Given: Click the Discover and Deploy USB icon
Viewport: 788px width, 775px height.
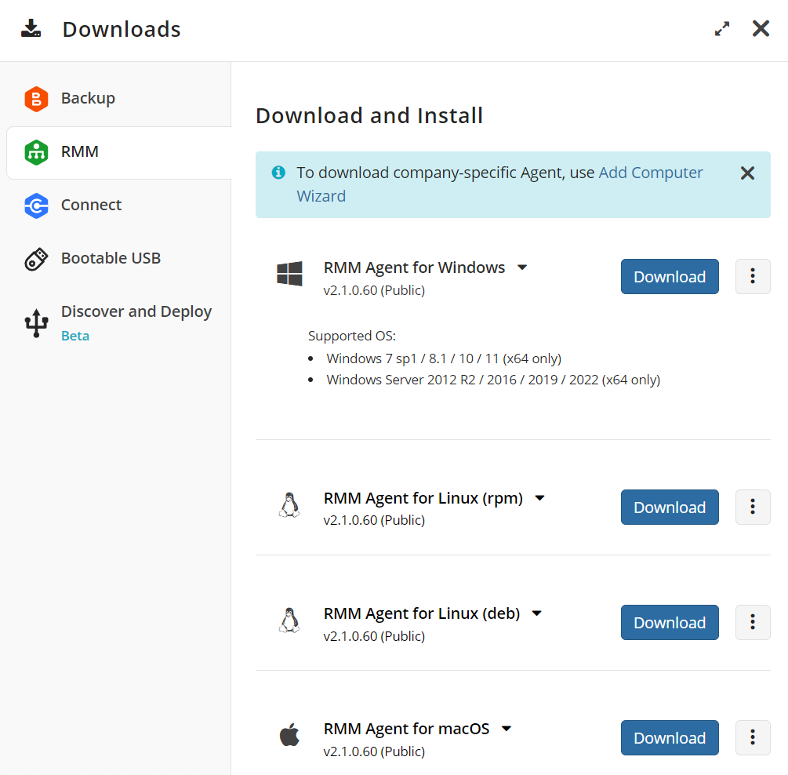Looking at the screenshot, I should (x=36, y=322).
